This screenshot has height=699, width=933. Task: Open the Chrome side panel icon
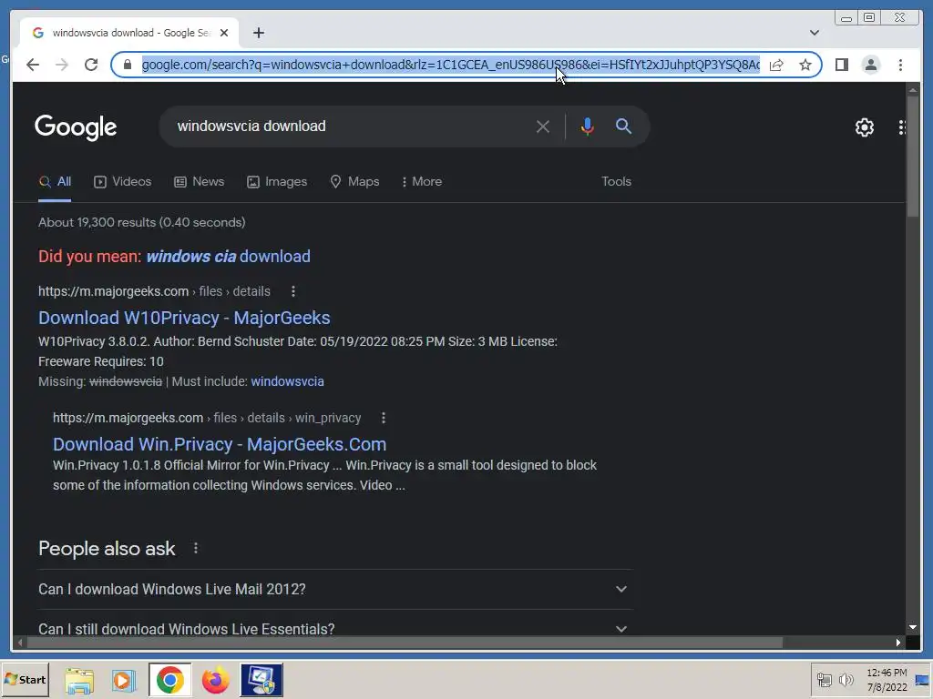point(841,65)
